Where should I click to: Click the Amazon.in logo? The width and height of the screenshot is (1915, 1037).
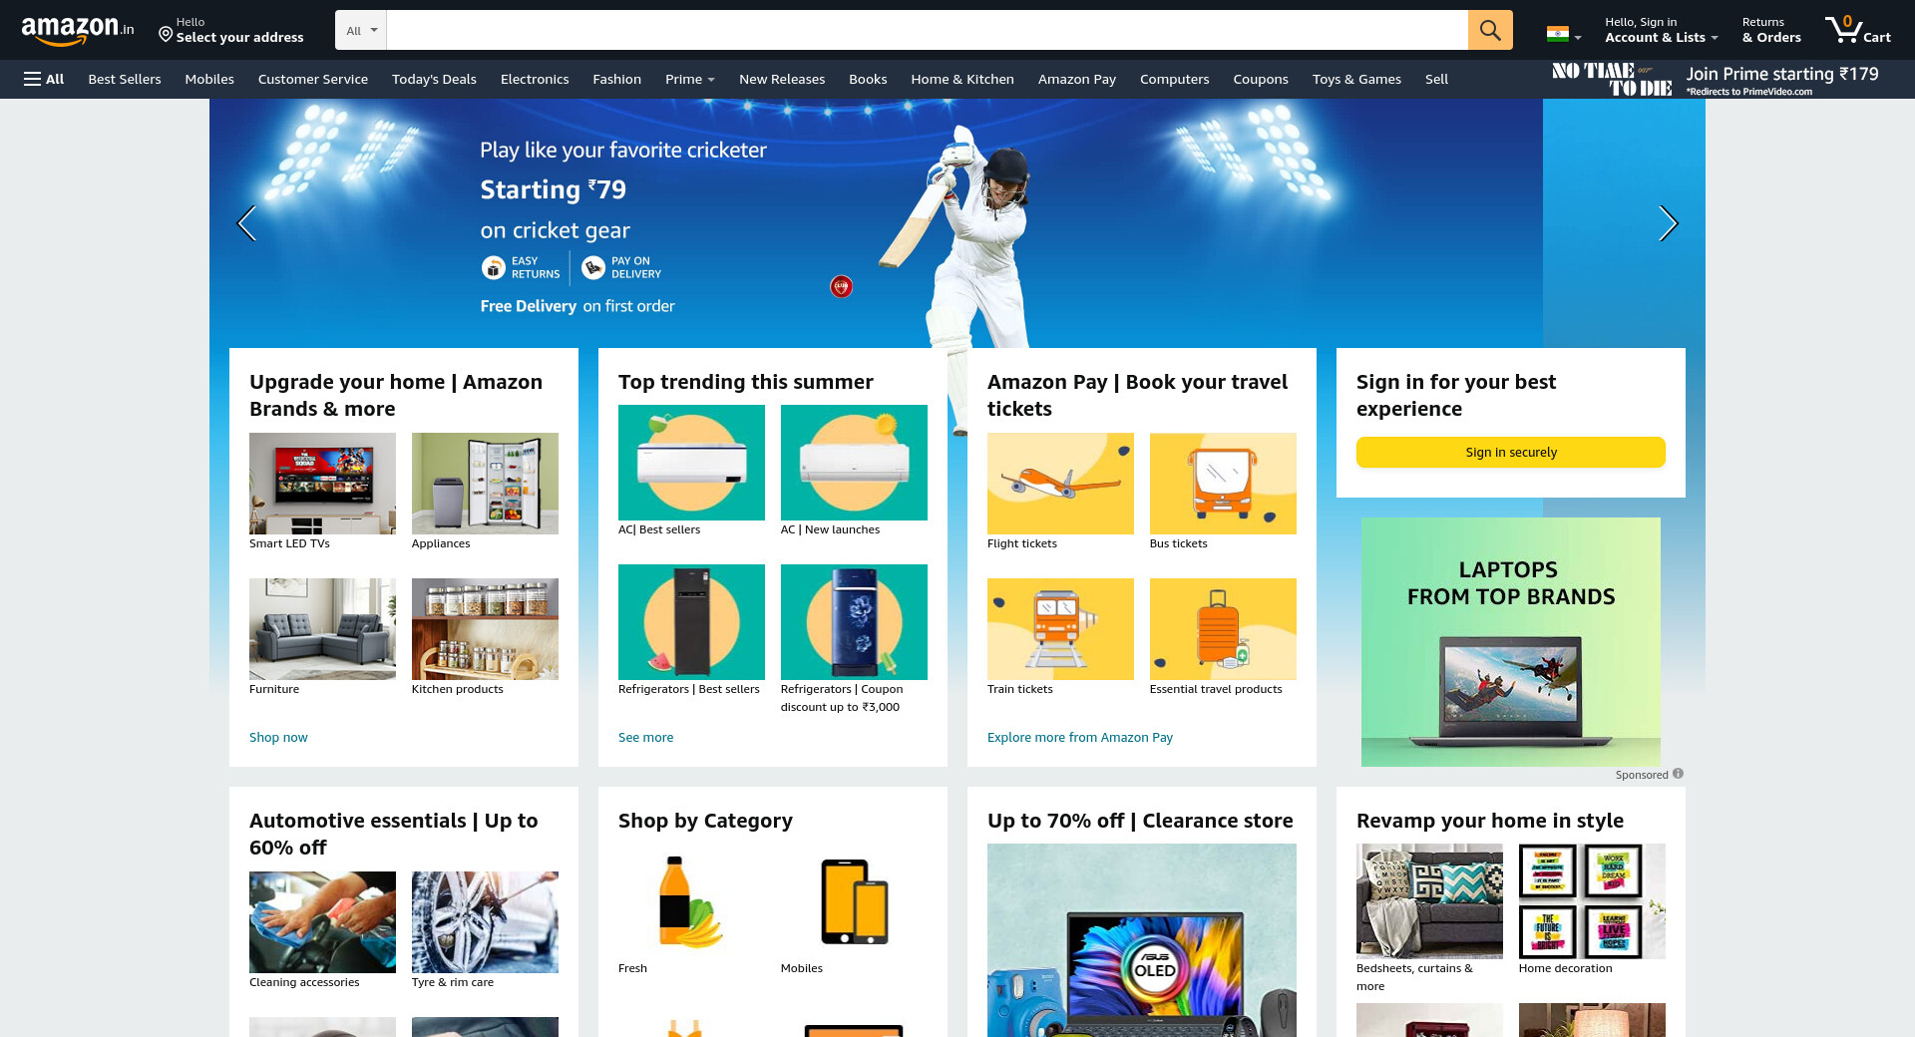point(78,30)
